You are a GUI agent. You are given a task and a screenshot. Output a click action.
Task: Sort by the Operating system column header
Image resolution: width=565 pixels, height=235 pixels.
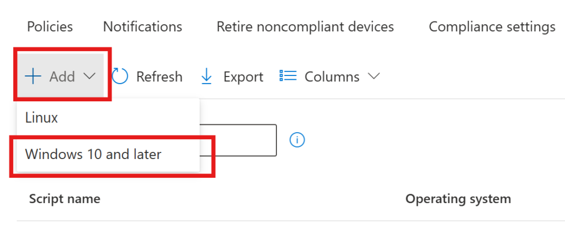pos(458,199)
